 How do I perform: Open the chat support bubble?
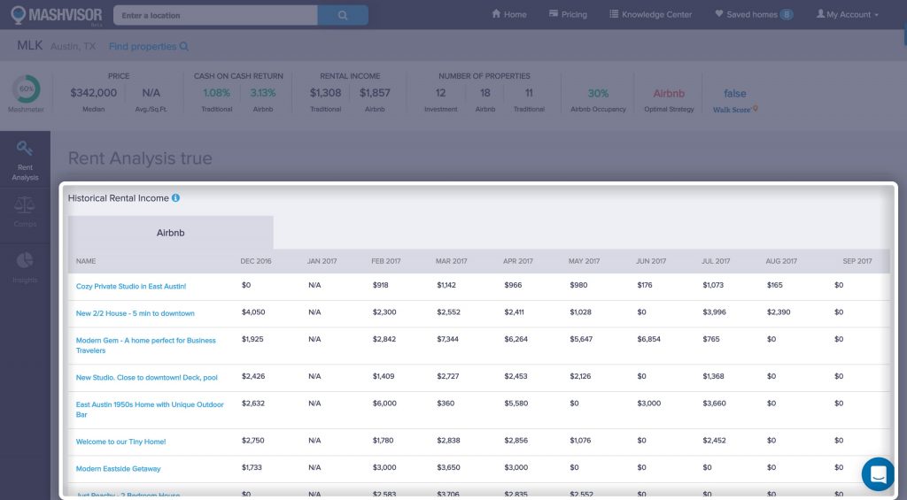pos(878,473)
